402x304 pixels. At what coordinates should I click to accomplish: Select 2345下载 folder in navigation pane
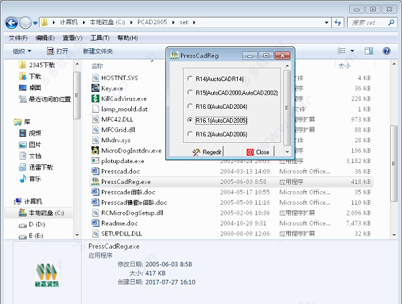[37, 65]
